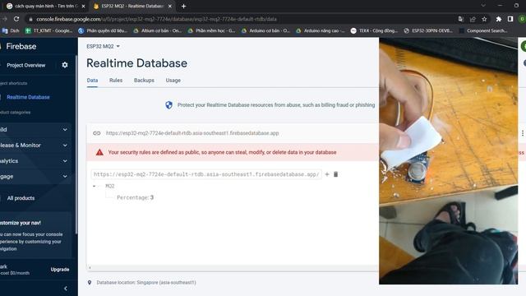Image resolution: width=526 pixels, height=296 pixels.
Task: Click the share page icon in address bar
Action: [473, 19]
